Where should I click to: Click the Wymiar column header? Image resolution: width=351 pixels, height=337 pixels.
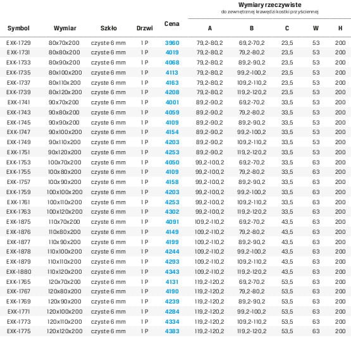65,28
